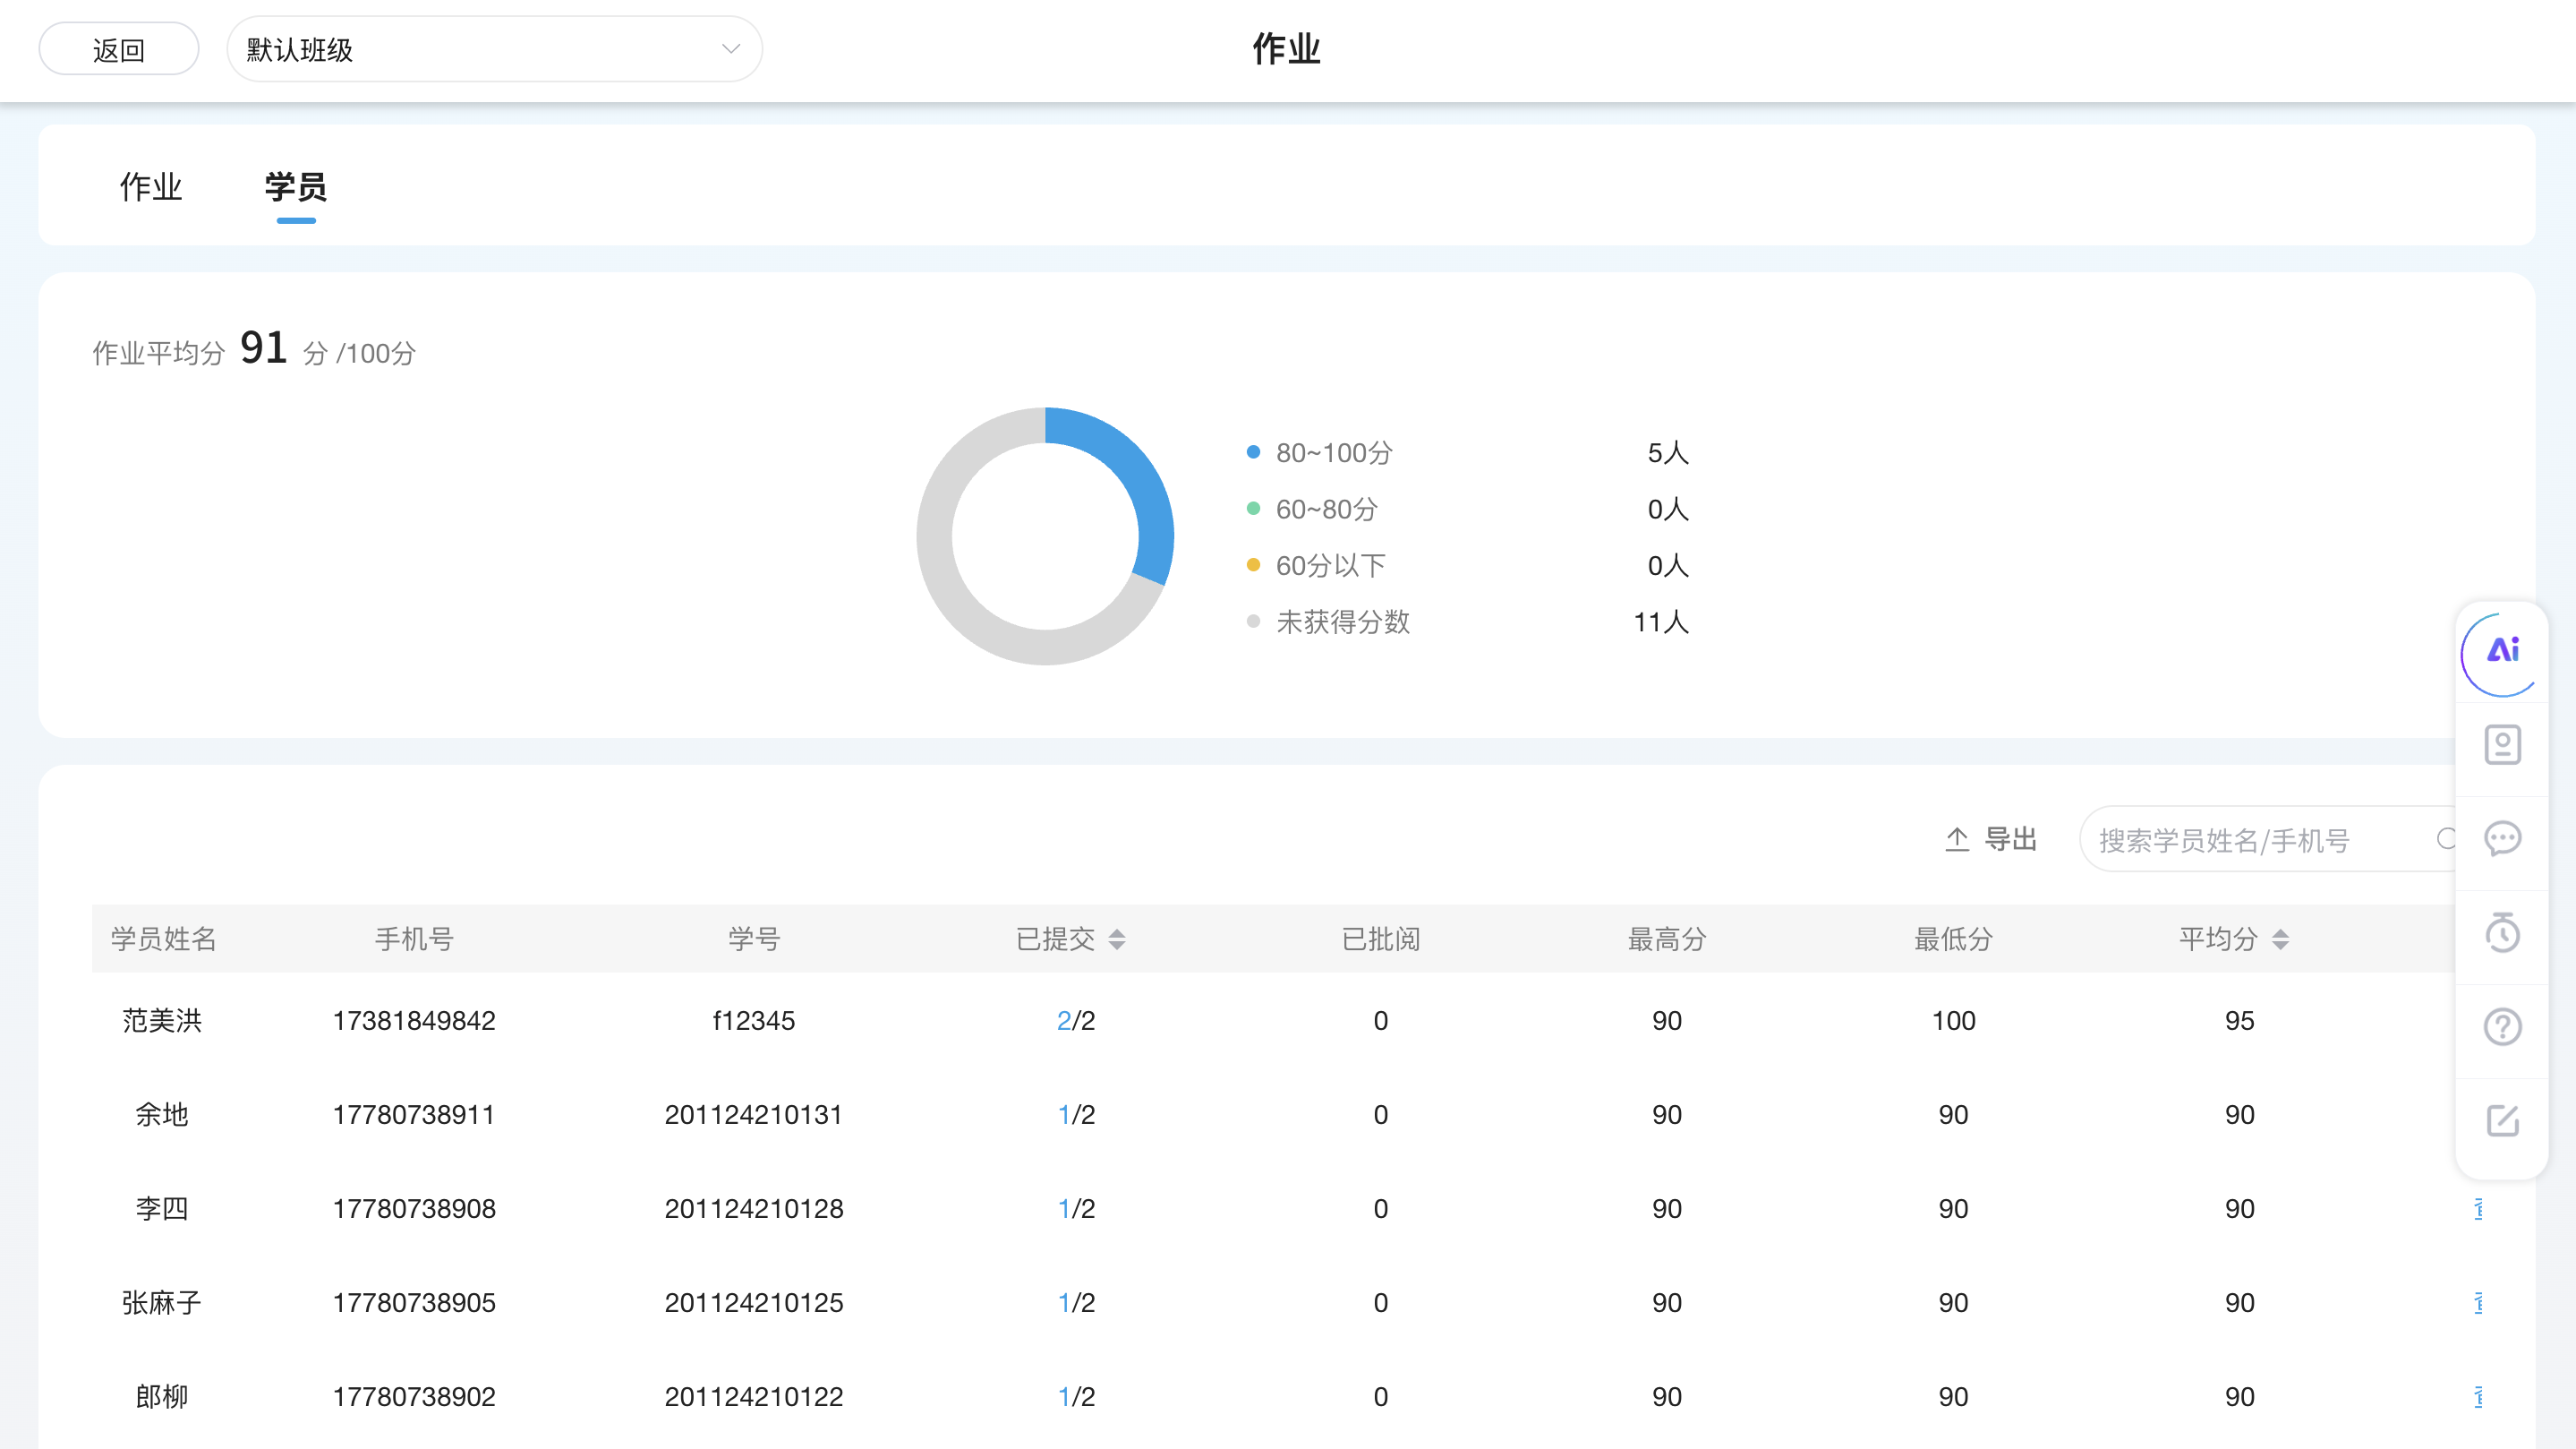The image size is (2576, 1449).
Task: Click student ID 201124210125
Action: (753, 1303)
